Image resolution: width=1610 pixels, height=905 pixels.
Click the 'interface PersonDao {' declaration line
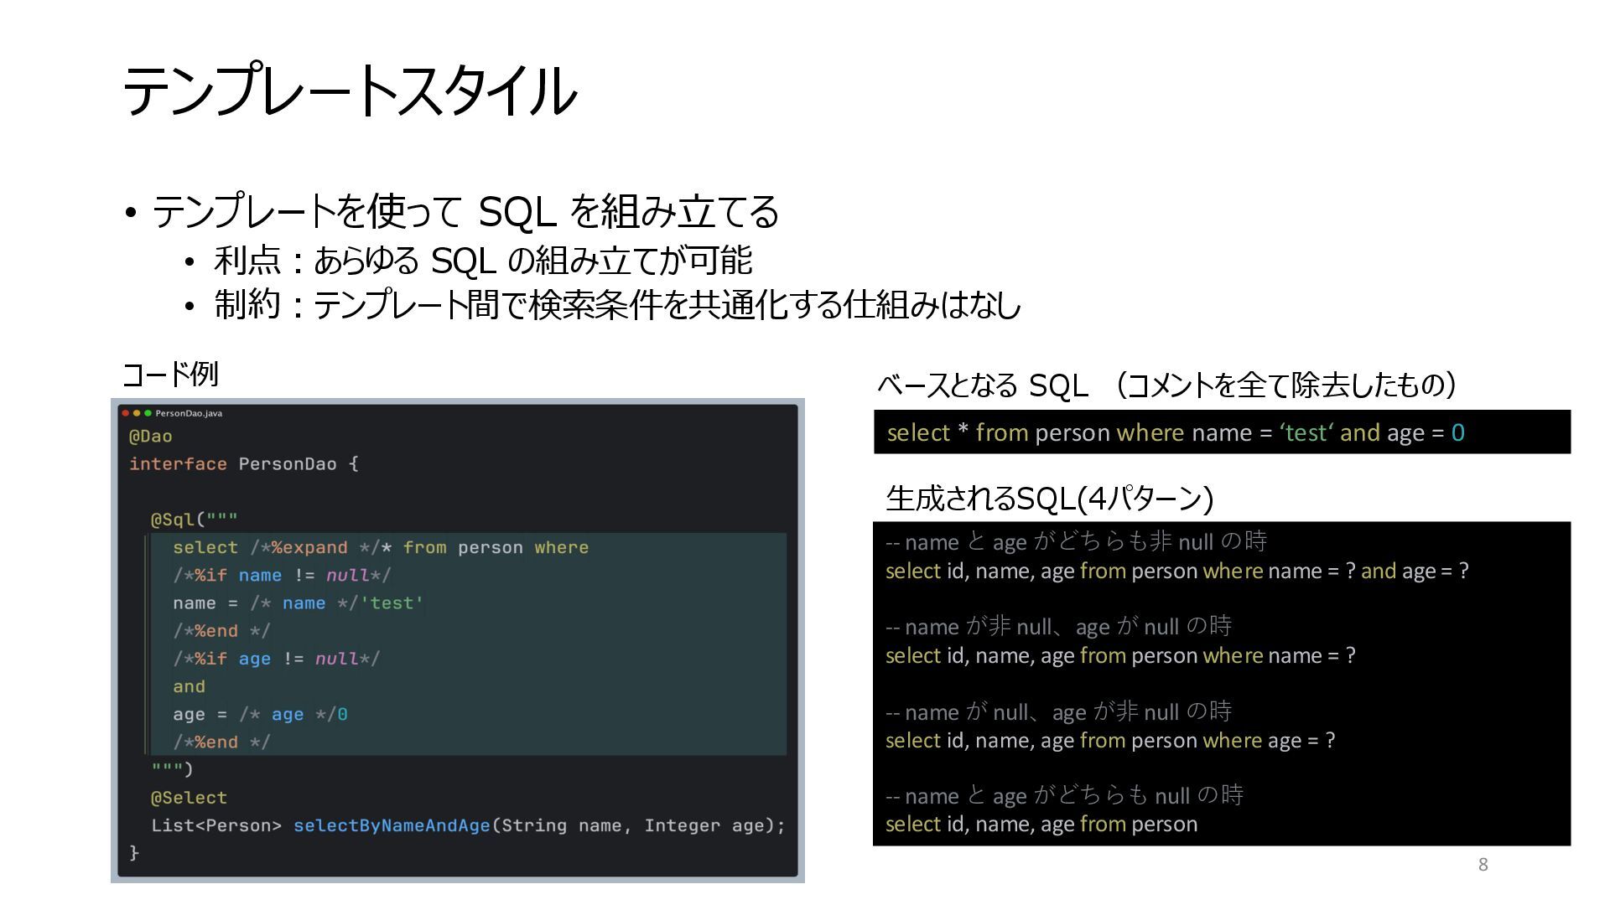(243, 464)
